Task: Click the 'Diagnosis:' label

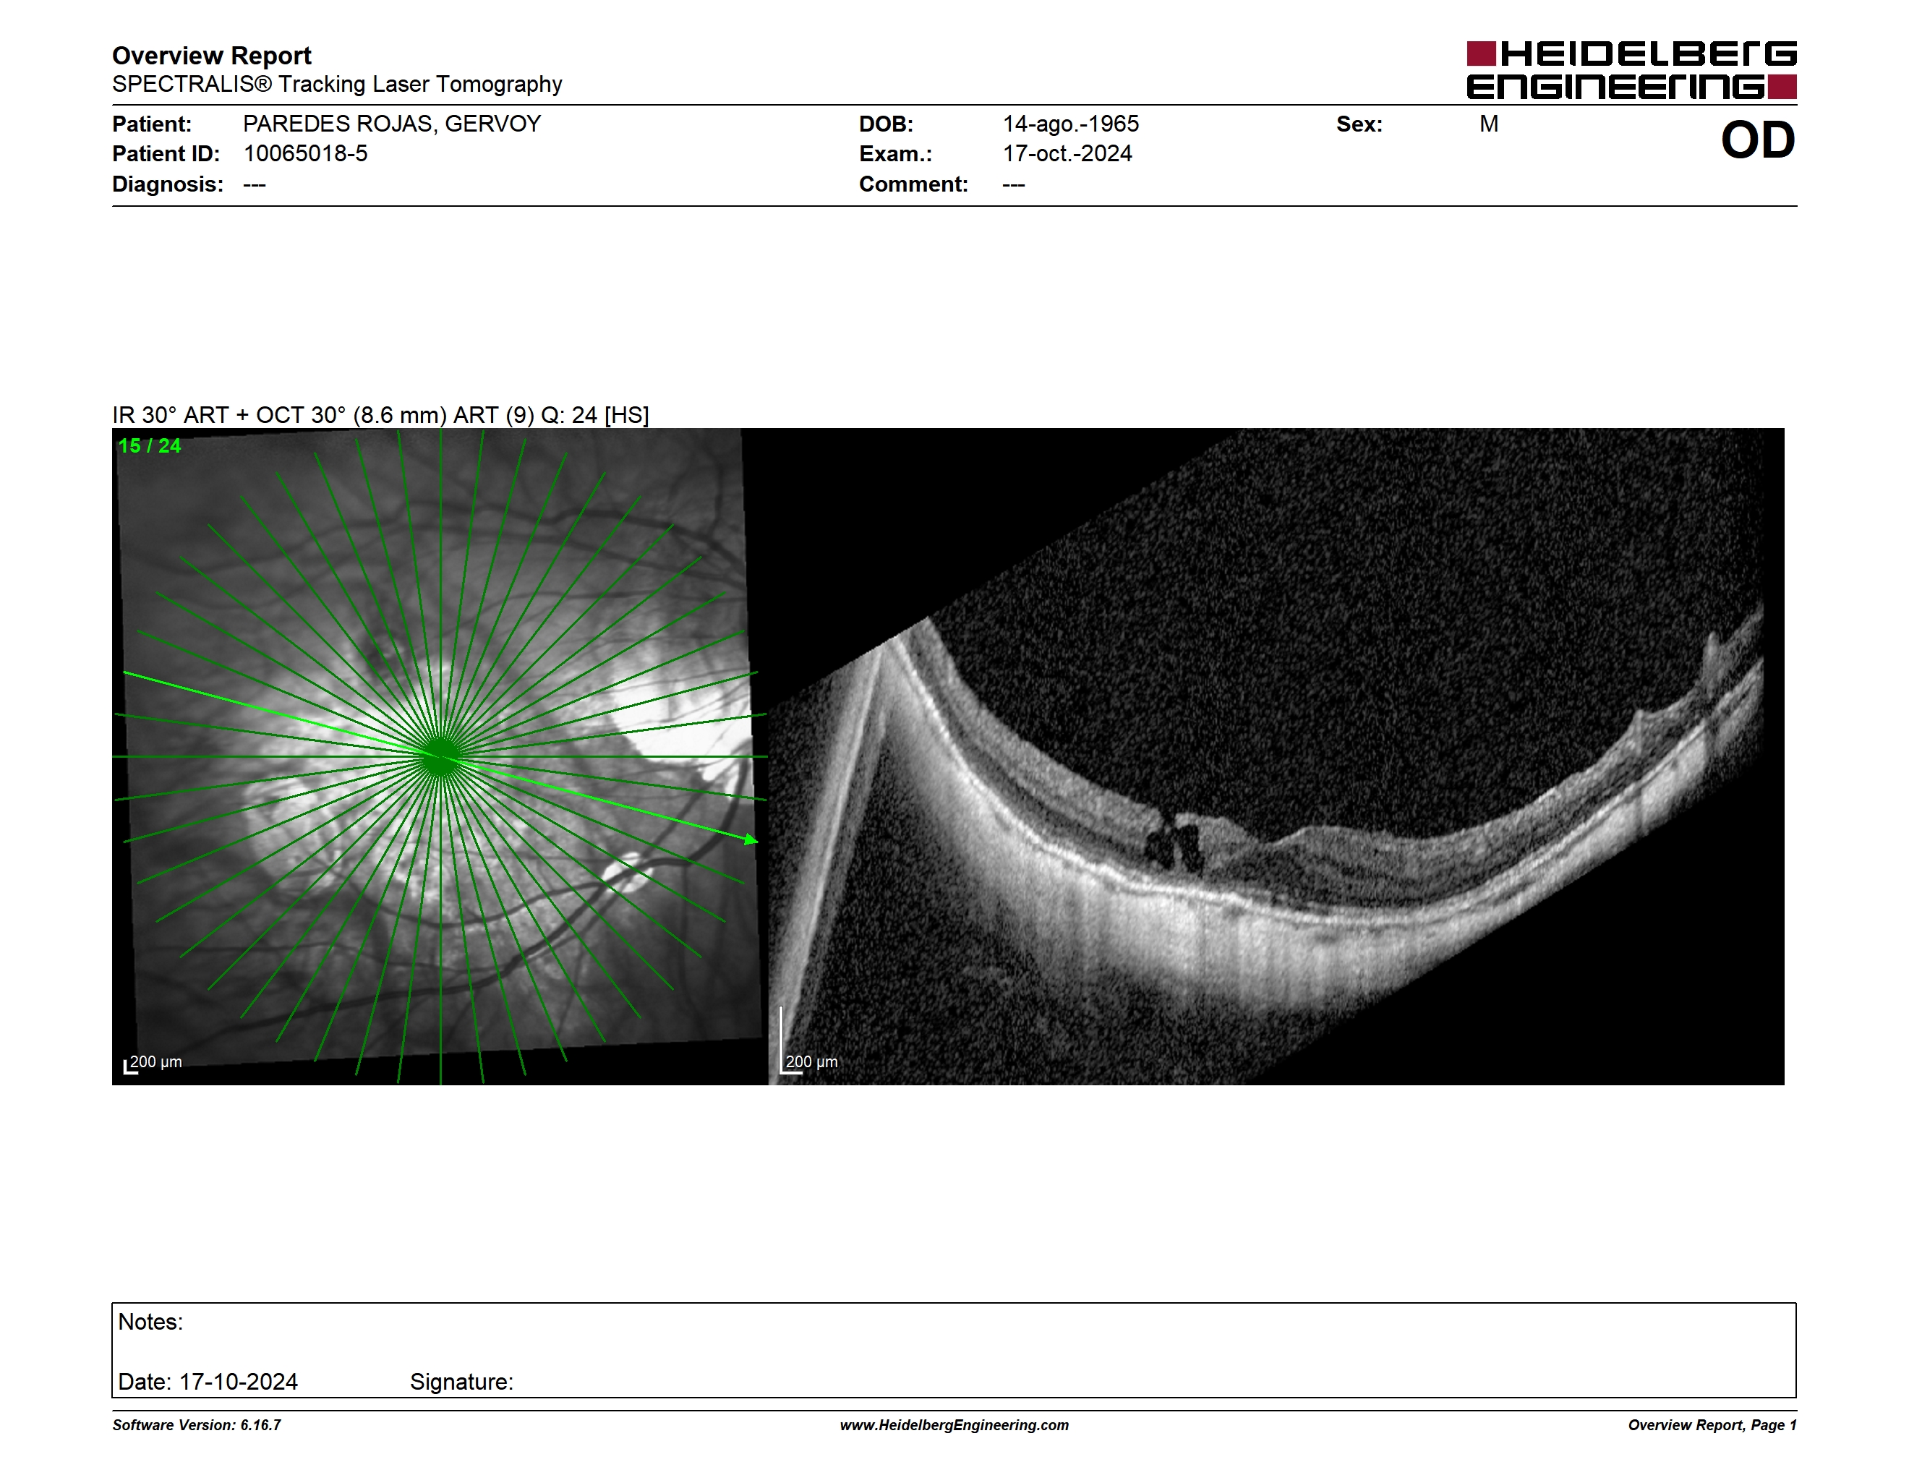Action: [x=168, y=184]
